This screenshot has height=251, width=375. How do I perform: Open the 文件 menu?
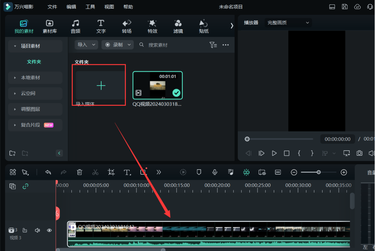(x=52, y=7)
